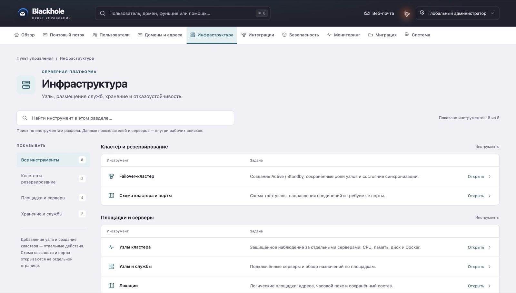
Task: Click the Узлы и службы tool name
Action: pos(135,267)
